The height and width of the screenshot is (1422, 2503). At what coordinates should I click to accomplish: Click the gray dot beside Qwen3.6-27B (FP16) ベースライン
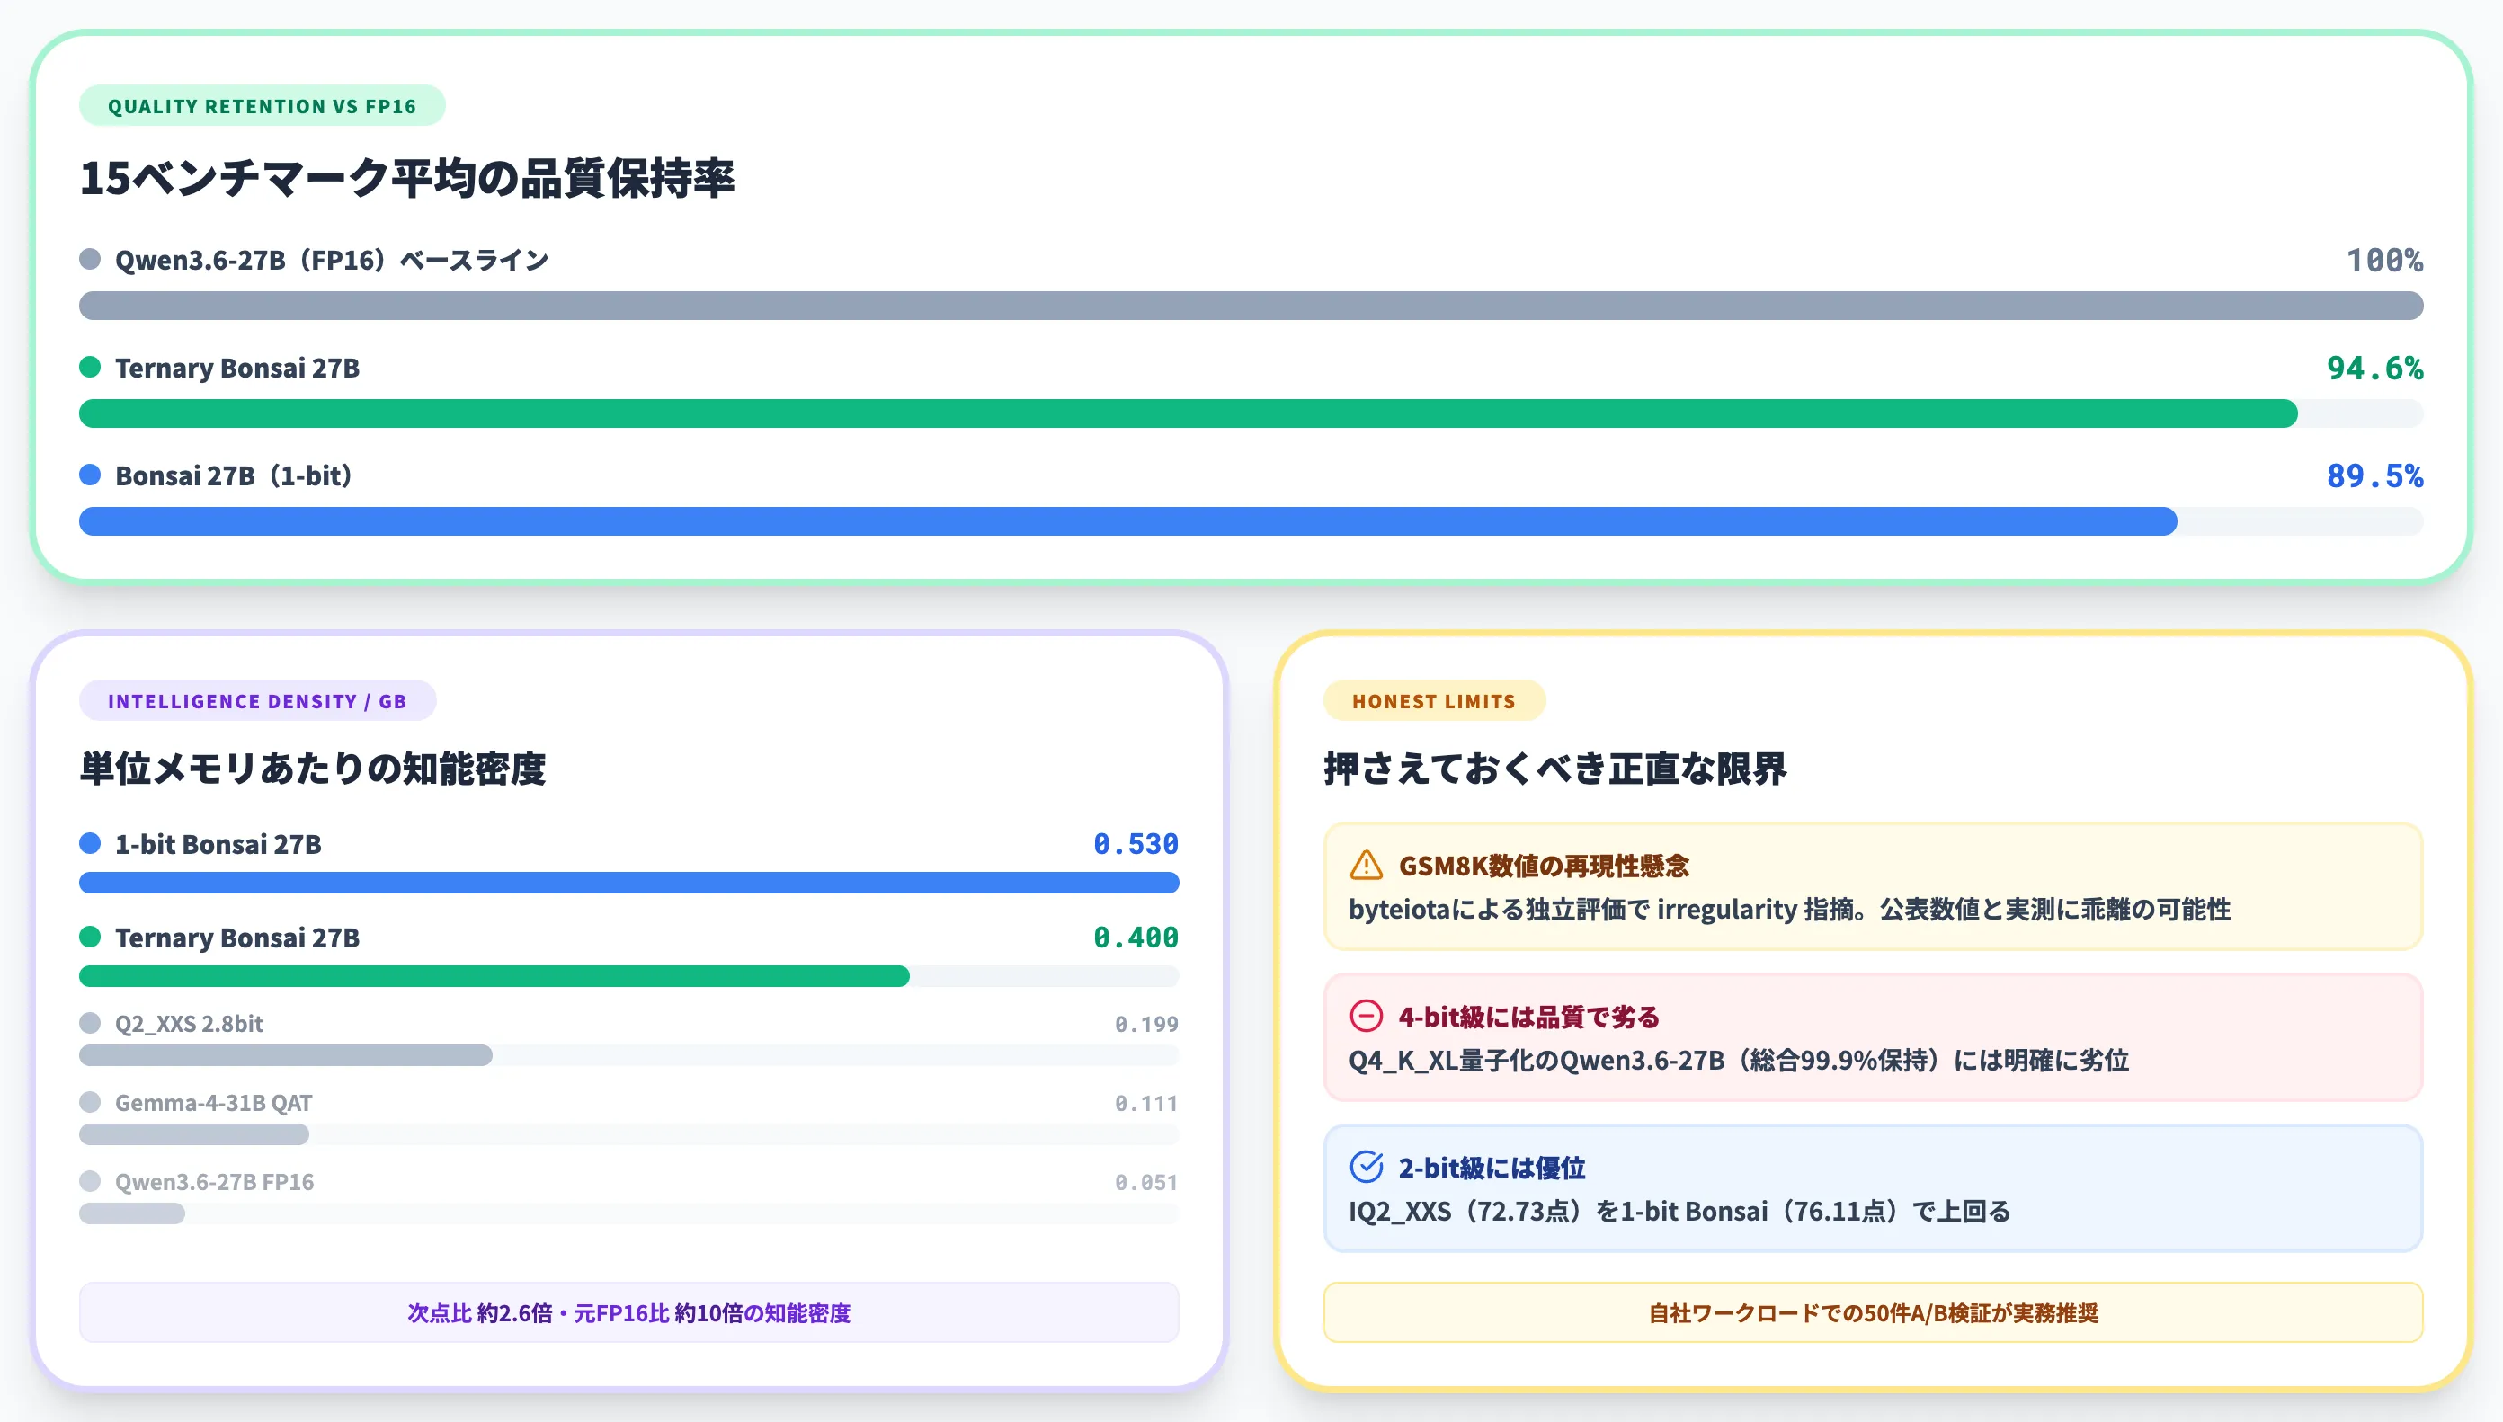pyautogui.click(x=90, y=259)
